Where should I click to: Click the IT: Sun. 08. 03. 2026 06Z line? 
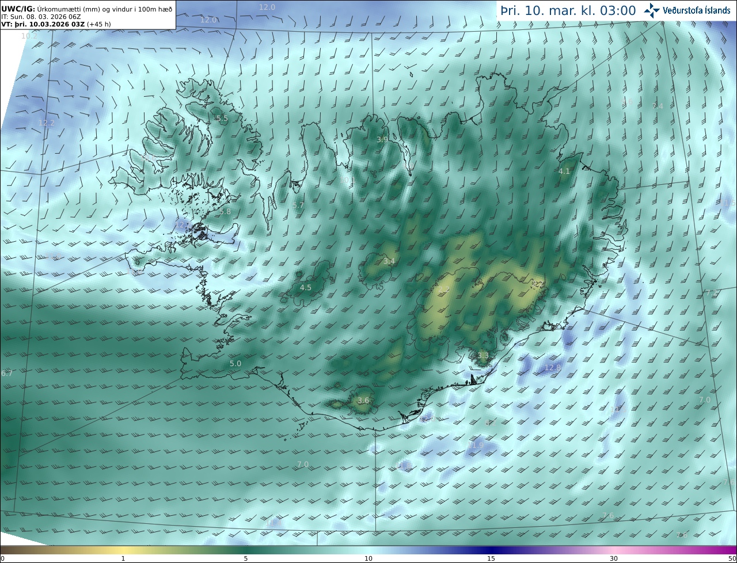41,17
